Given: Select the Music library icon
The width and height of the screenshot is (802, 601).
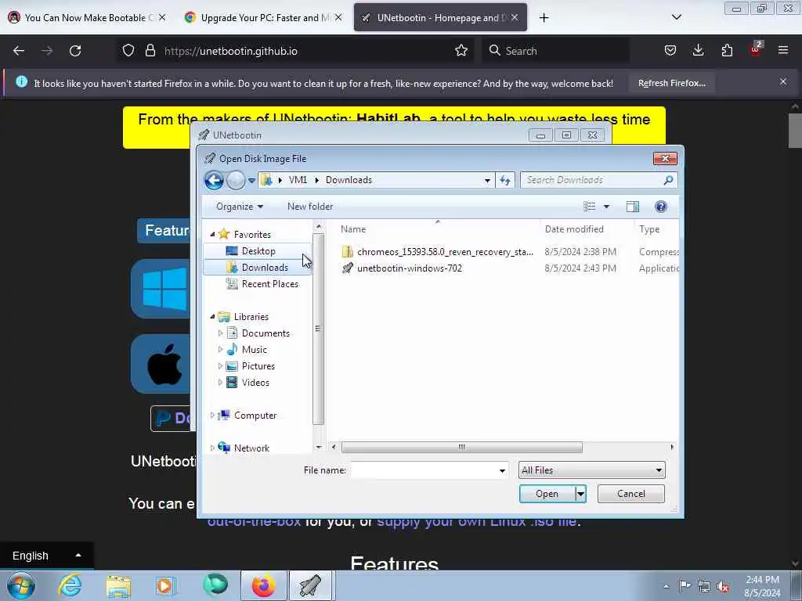Looking at the screenshot, I should [232, 350].
